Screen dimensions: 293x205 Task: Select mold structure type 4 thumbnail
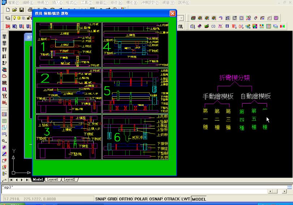(135, 45)
